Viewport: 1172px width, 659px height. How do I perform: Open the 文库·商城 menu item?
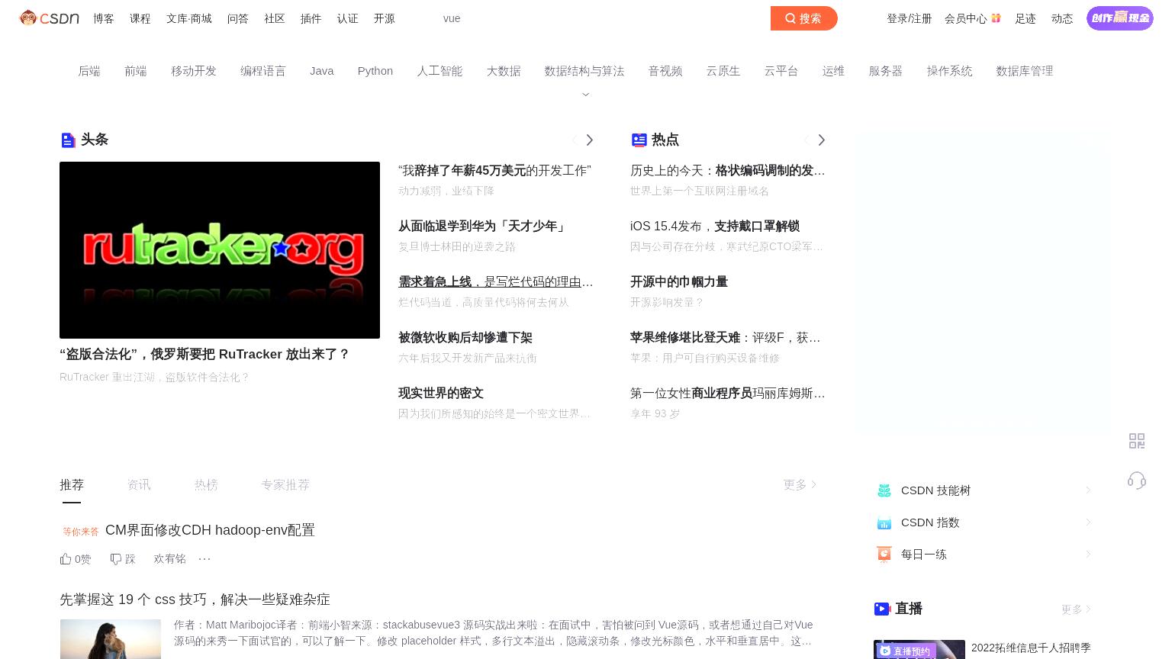pyautogui.click(x=189, y=18)
